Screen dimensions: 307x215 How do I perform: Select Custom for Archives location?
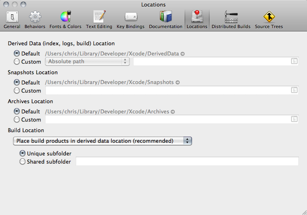17,120
